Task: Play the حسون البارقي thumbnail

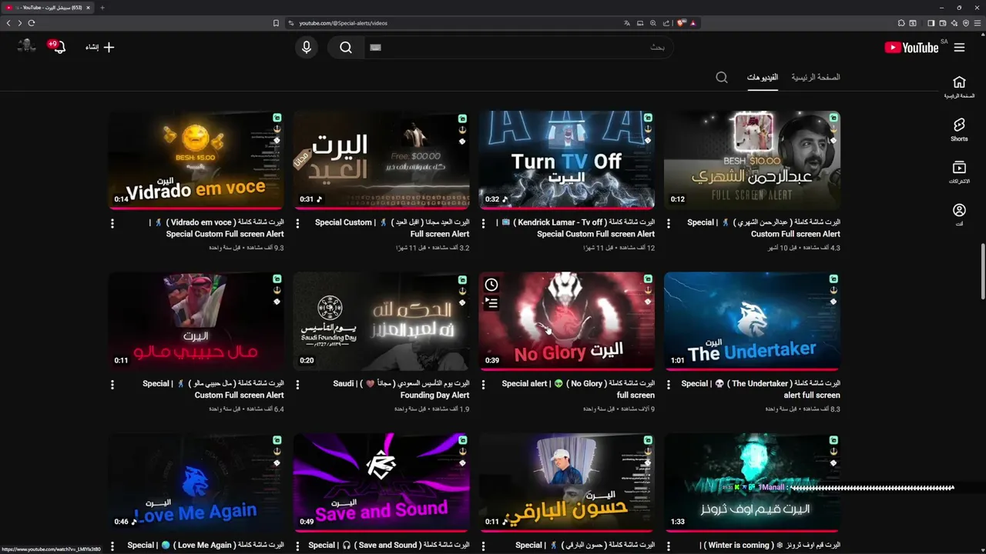Action: (567, 482)
